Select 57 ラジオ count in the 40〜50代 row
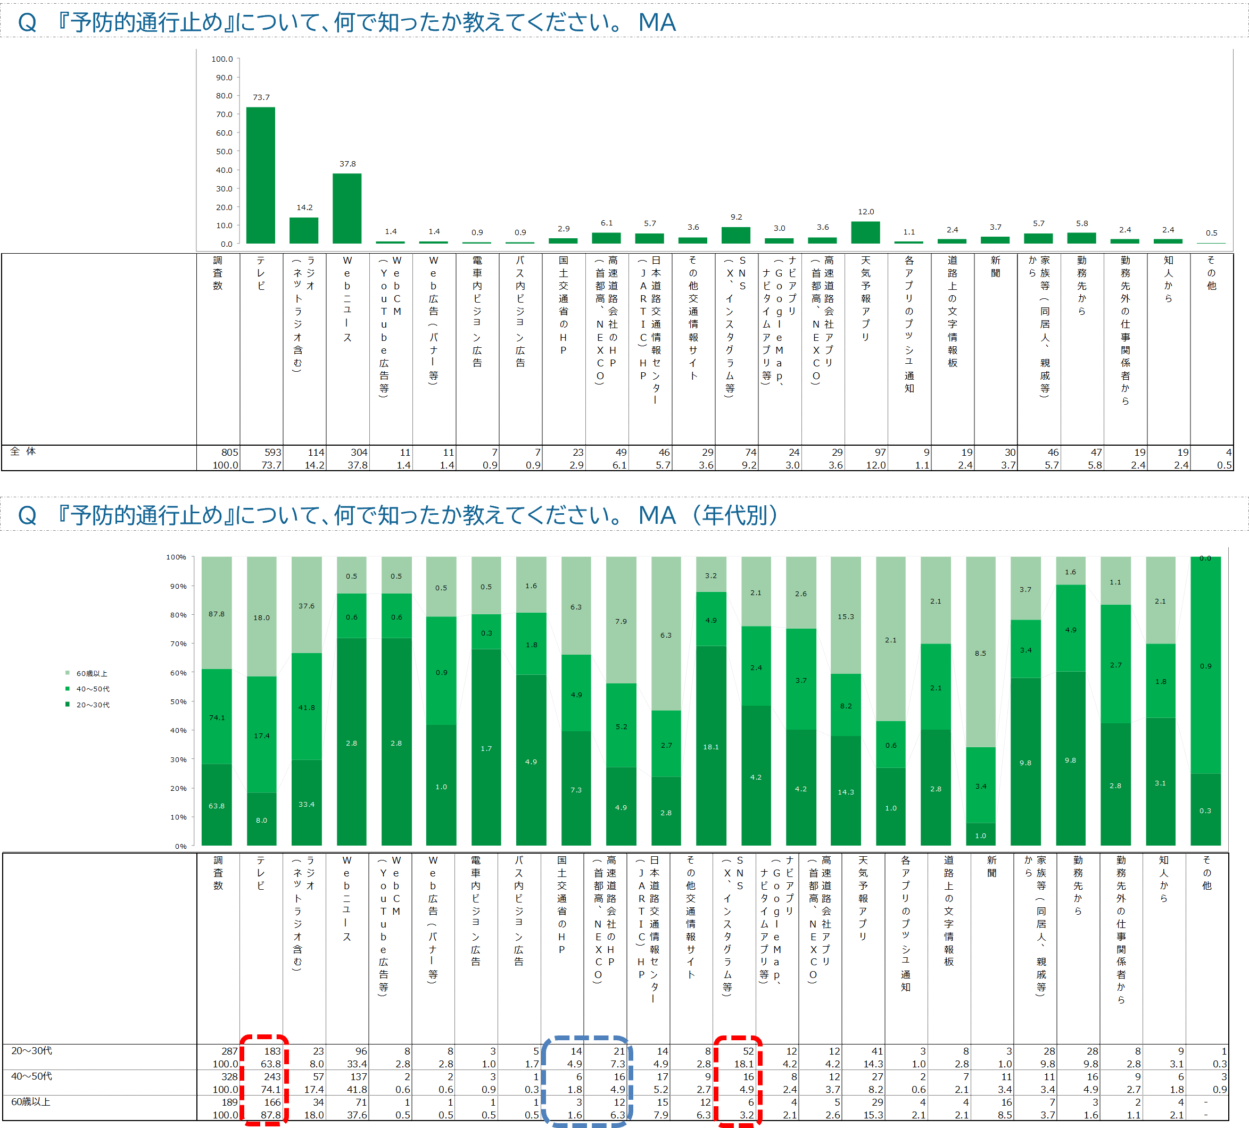1249x1128 pixels. [x=318, y=1076]
